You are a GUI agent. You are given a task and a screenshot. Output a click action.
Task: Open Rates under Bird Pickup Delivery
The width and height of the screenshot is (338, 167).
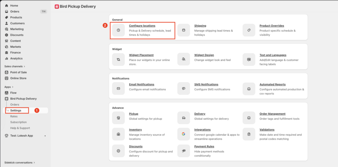tap(14, 116)
